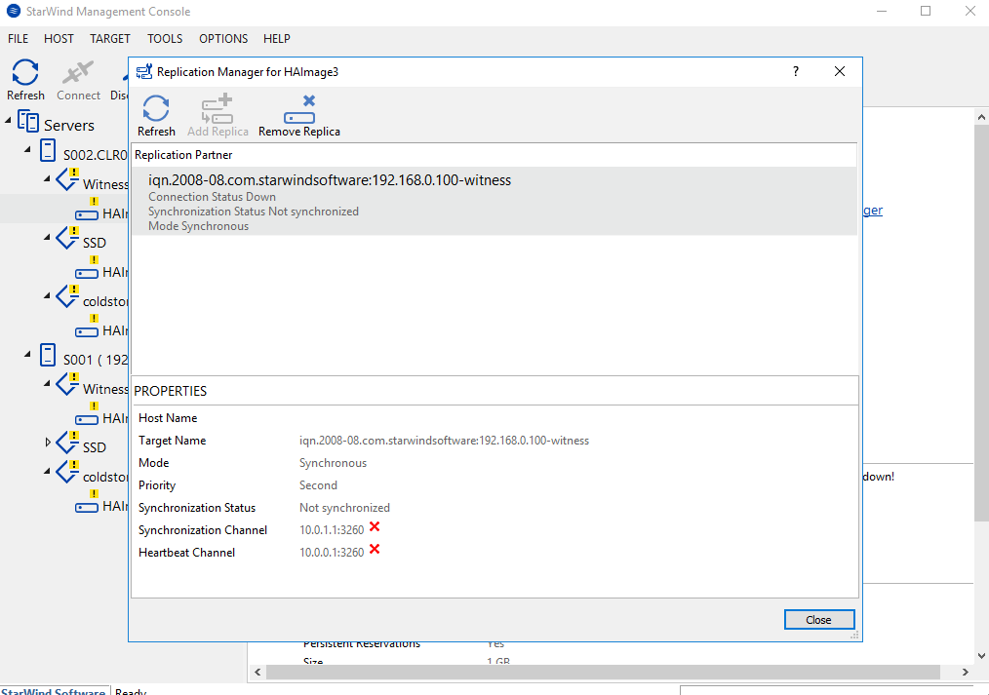Select SSD target icon under S001
Viewport: 989px width, 695px height.
(67, 443)
